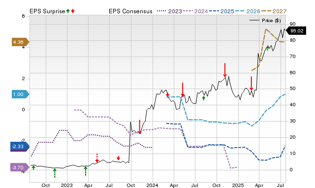
Task: Click the EPS Surprise legend title
Action: pos(47,11)
